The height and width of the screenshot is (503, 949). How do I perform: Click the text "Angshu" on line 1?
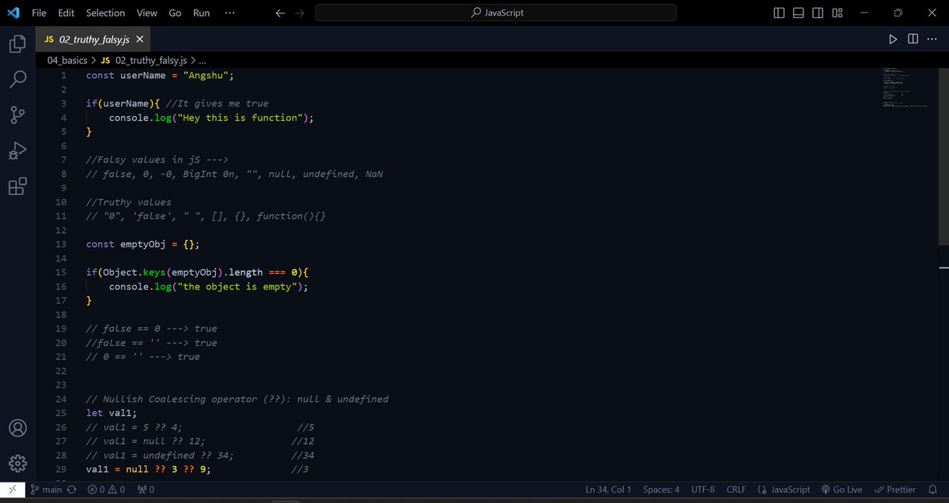pyautogui.click(x=209, y=75)
